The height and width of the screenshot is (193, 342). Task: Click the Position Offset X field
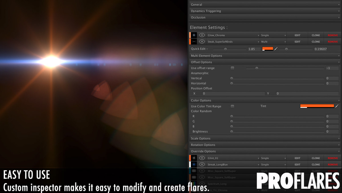[x=234, y=93]
